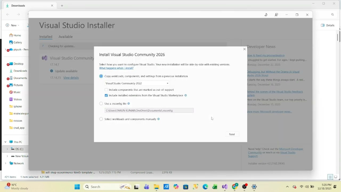Collapse the This PC tree node
Viewport: 341px width, 192px height.
coord(5,142)
